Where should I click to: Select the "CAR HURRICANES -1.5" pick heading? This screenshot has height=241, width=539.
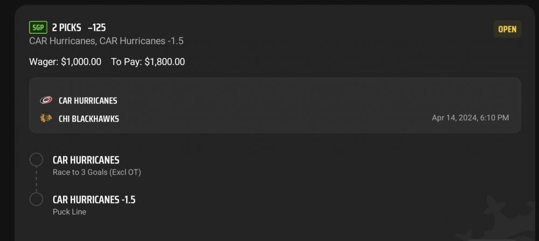[x=94, y=200]
